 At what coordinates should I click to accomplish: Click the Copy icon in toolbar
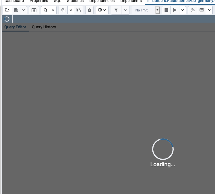63,10
